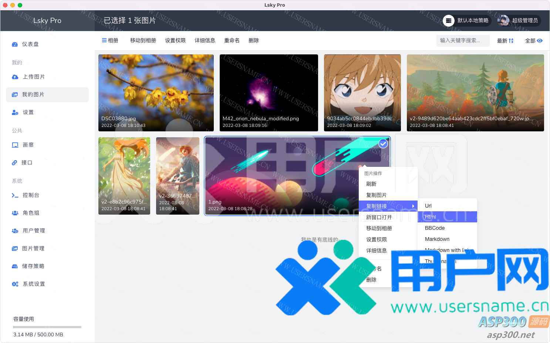This screenshot has width=550, height=343.
Task: Focus the 输入关键字搜索 search field
Action: 463,41
